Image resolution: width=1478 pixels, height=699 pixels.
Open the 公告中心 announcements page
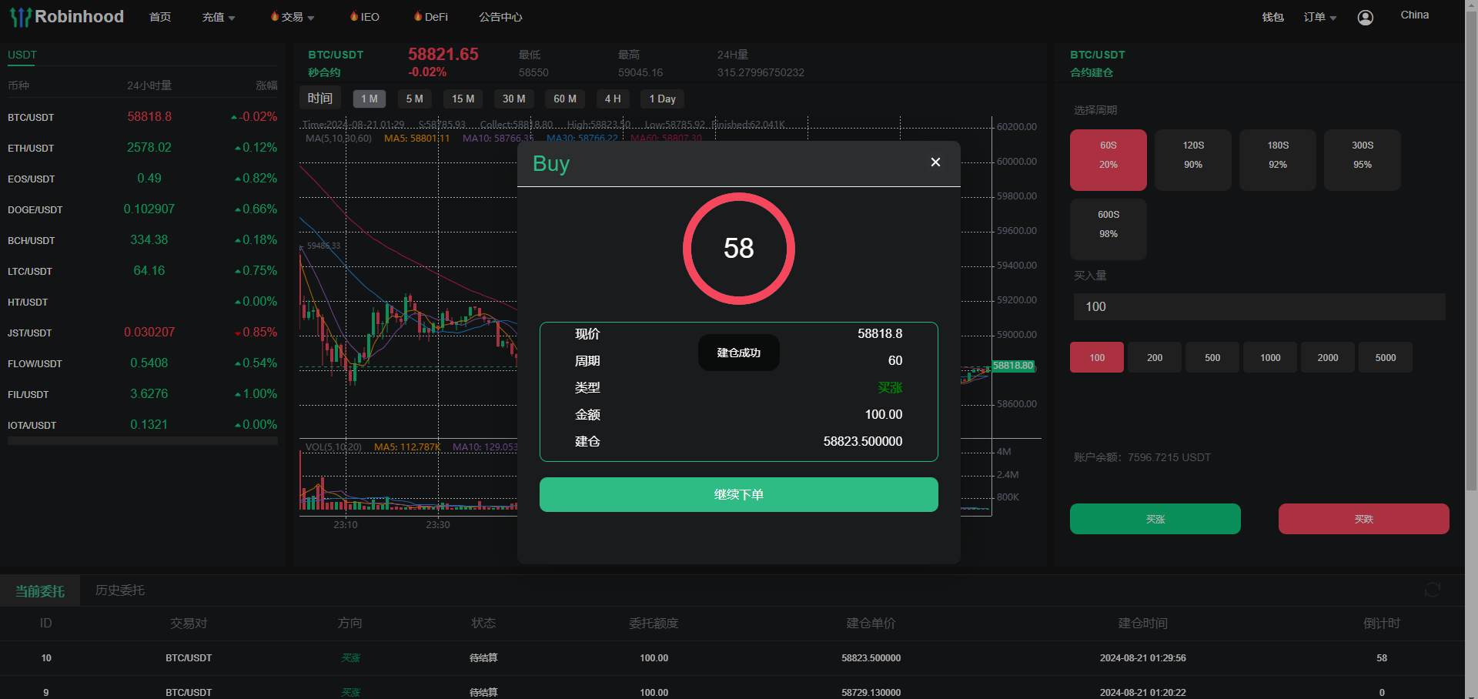[x=500, y=17]
